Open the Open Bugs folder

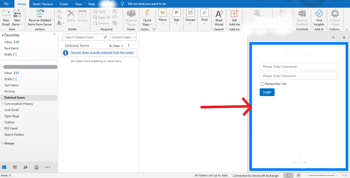click(x=12, y=116)
